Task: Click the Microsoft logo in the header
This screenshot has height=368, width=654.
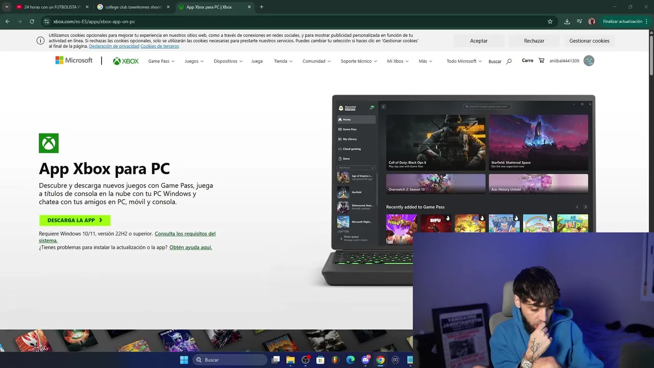Action: click(74, 60)
